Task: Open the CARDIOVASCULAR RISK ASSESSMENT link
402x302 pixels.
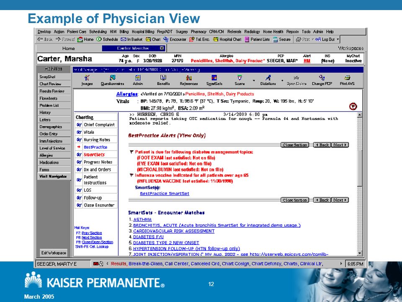Action: (173, 231)
